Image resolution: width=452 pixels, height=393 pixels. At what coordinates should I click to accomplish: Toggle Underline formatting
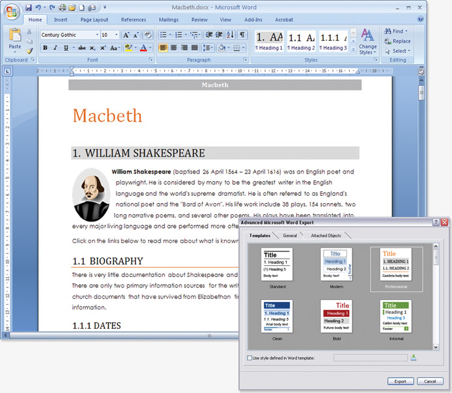(66, 48)
